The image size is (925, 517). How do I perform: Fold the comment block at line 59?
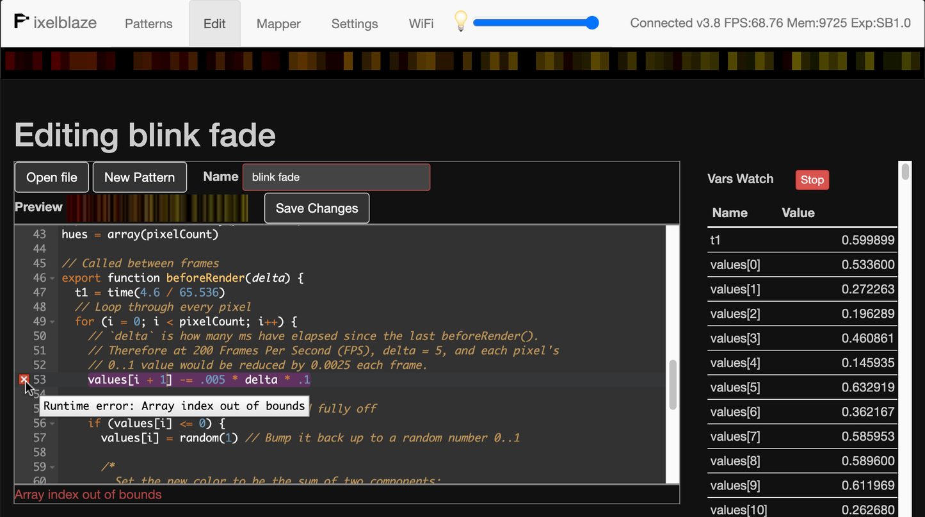click(x=52, y=467)
